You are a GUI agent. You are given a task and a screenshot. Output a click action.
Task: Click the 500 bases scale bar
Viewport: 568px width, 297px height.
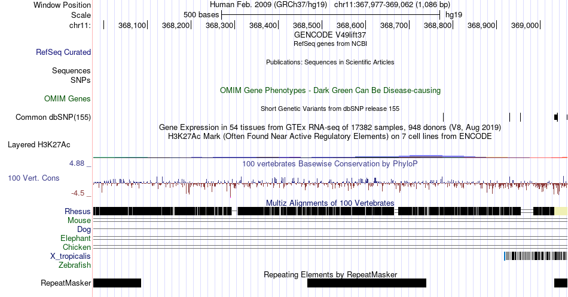click(x=331, y=15)
